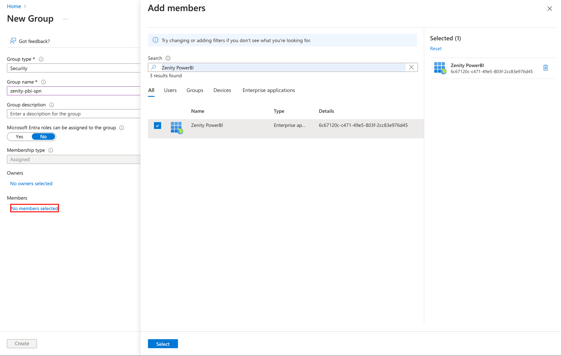Image resolution: width=561 pixels, height=356 pixels.
Task: Click the Type column header
Action: pyautogui.click(x=279, y=111)
